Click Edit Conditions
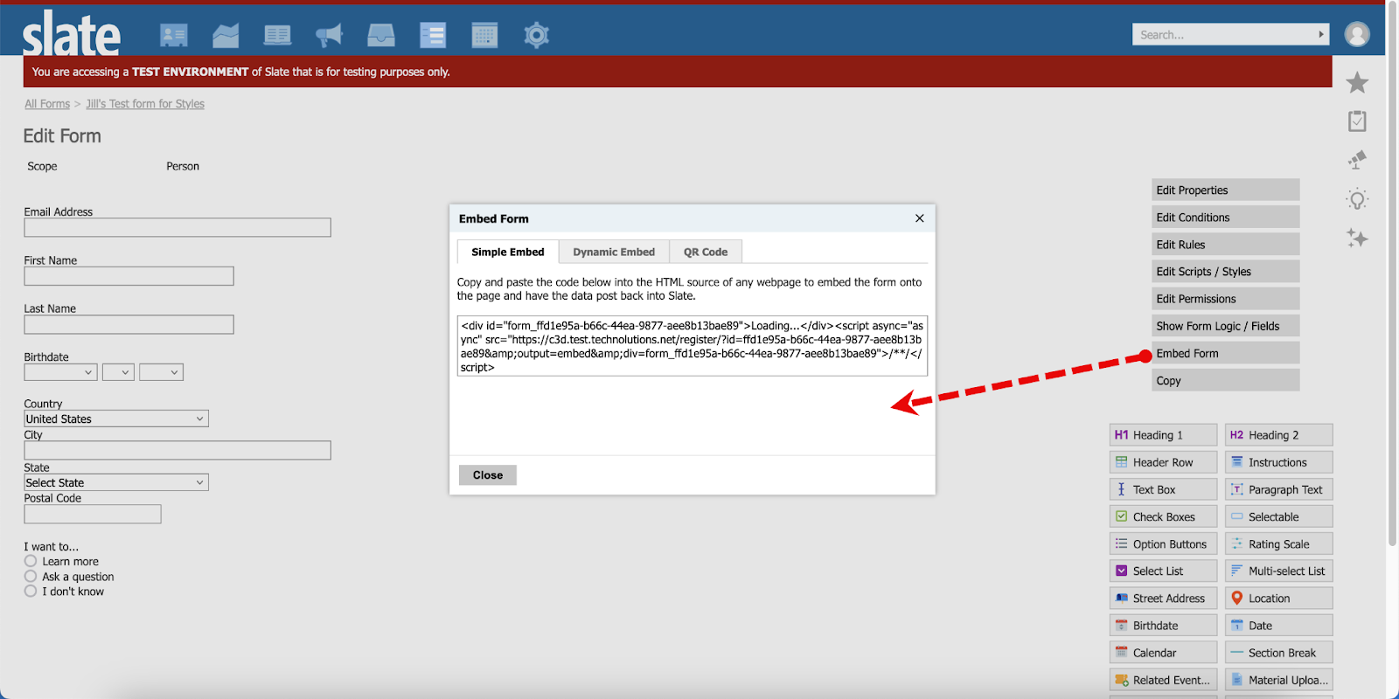The width and height of the screenshot is (1399, 699). [1226, 217]
